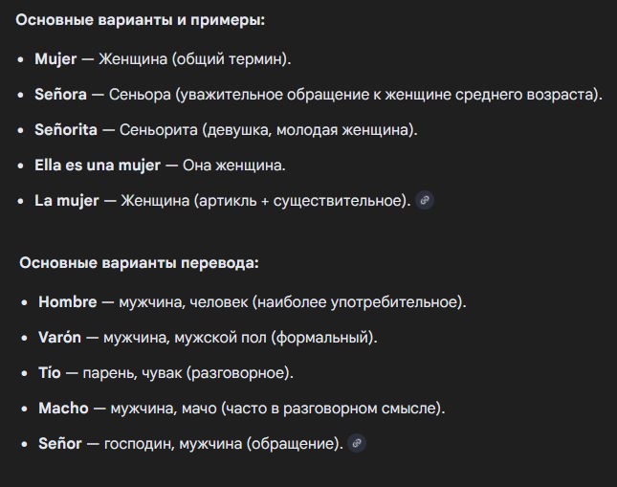Click the bold word Hombre

[x=68, y=302]
